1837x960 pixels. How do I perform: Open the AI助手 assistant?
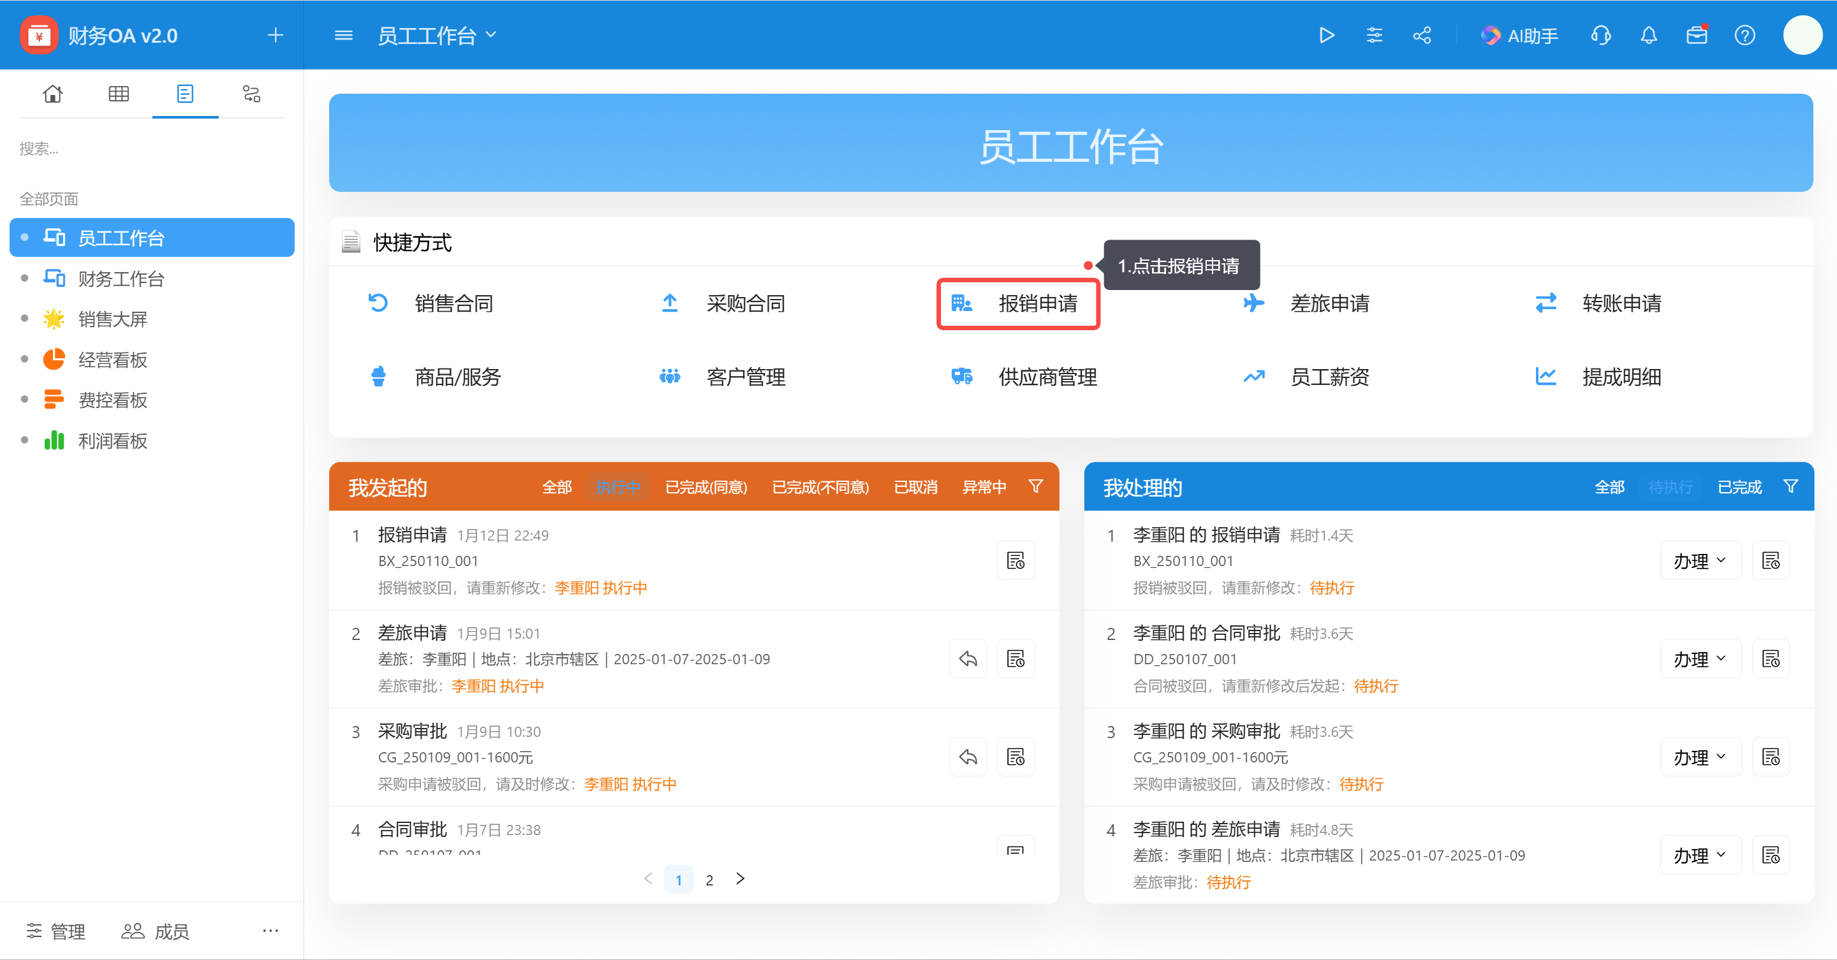(1519, 35)
